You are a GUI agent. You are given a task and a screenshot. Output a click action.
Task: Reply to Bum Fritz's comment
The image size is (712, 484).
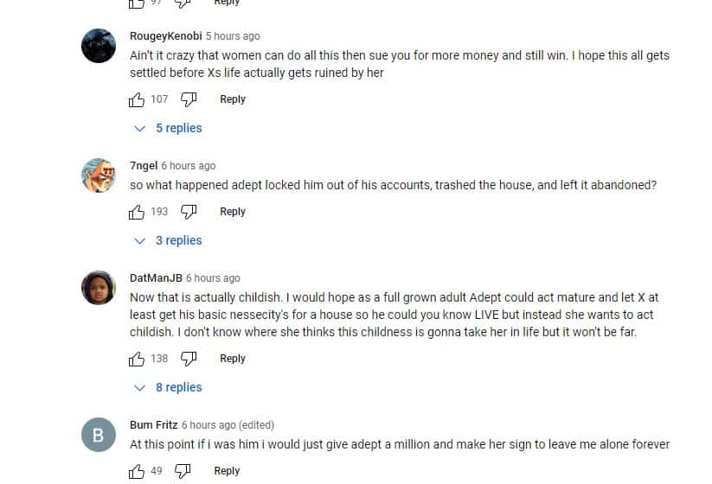click(x=227, y=471)
